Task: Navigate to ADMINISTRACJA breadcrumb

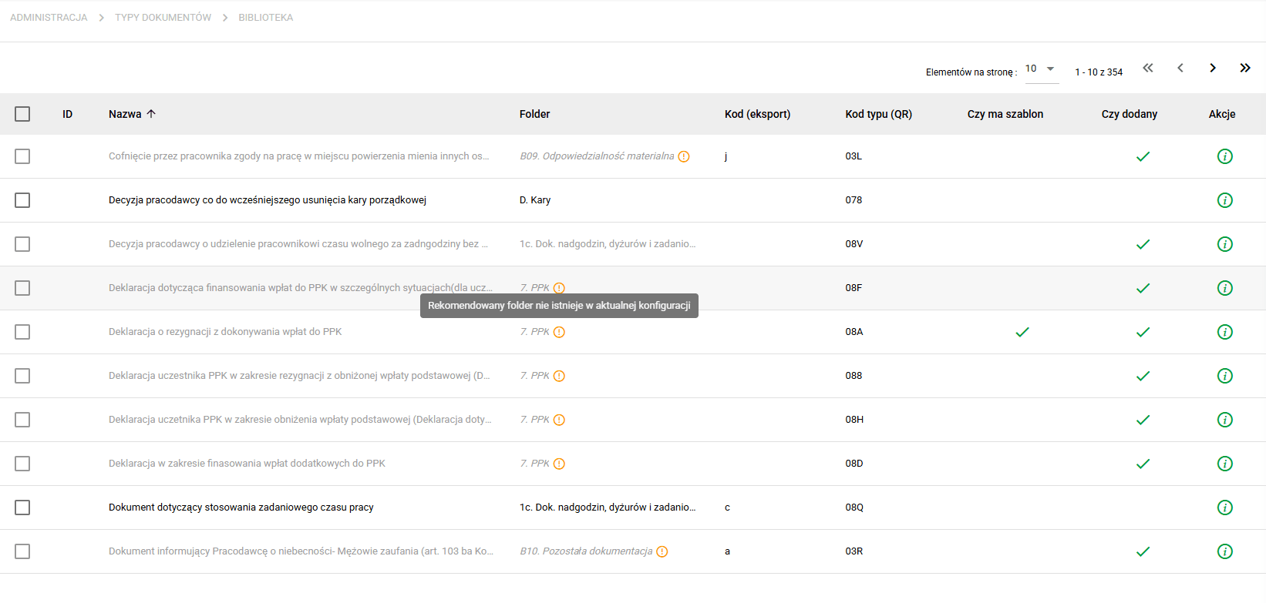Action: coord(49,17)
